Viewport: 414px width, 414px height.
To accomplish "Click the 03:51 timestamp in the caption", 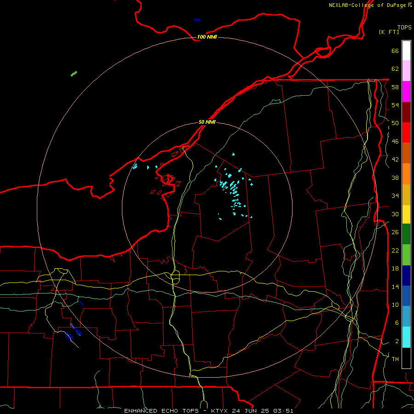I will (283, 411).
